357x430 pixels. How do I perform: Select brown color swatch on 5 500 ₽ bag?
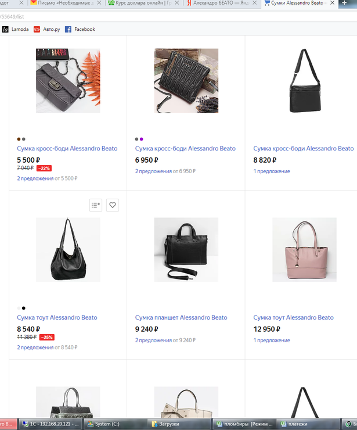point(19,139)
